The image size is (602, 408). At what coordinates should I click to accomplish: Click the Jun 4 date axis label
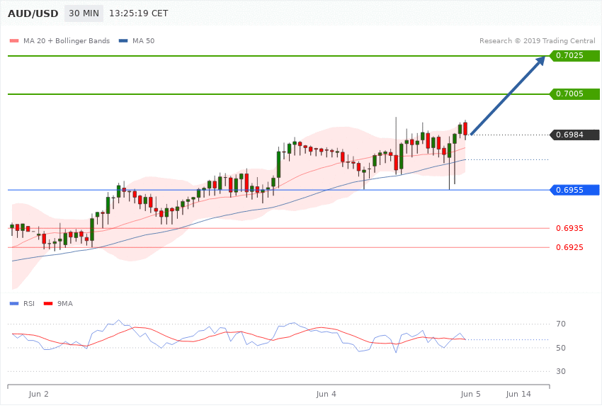pos(326,394)
